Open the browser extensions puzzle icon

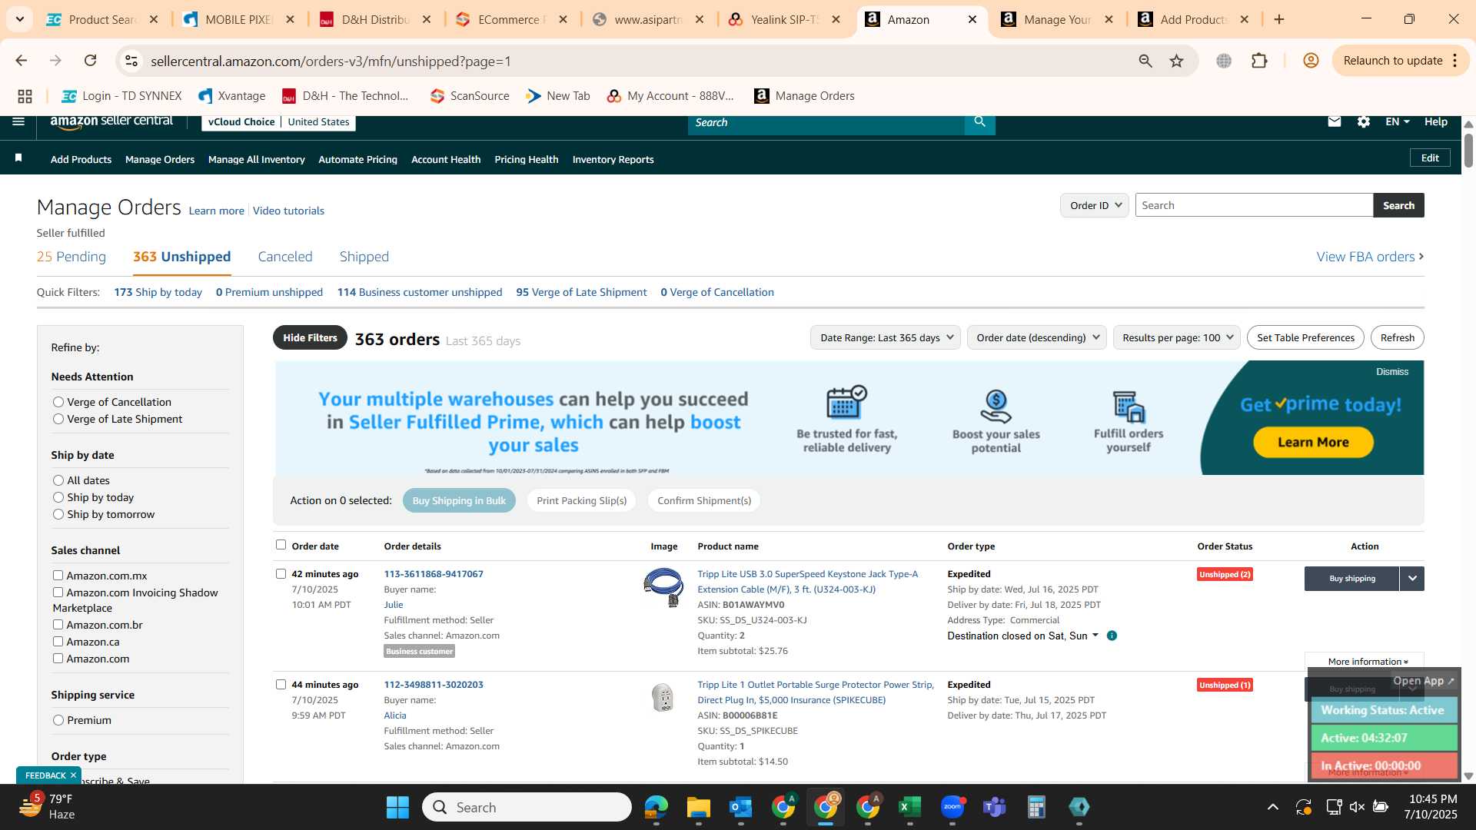coord(1259,61)
